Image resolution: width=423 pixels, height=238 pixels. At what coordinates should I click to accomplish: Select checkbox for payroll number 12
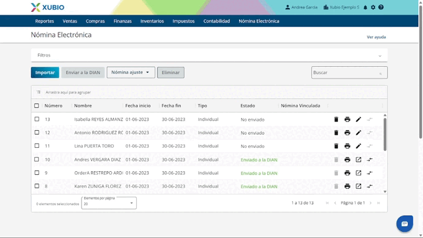pyautogui.click(x=37, y=132)
